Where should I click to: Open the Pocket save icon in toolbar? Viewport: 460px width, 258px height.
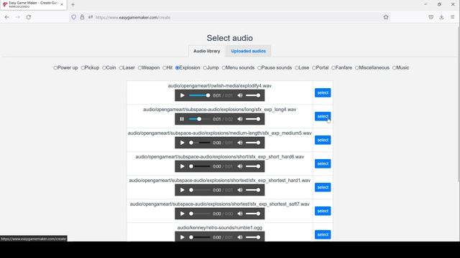click(431, 17)
